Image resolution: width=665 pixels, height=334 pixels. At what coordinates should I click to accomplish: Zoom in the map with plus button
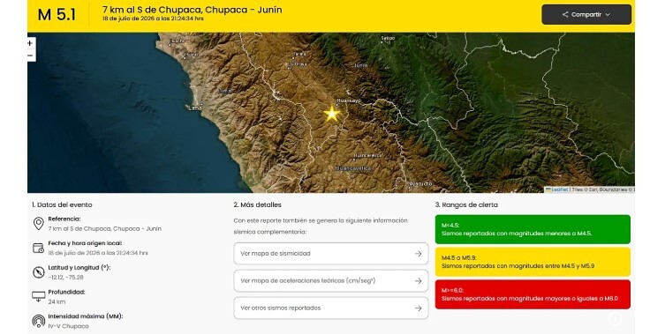pyautogui.click(x=30, y=43)
